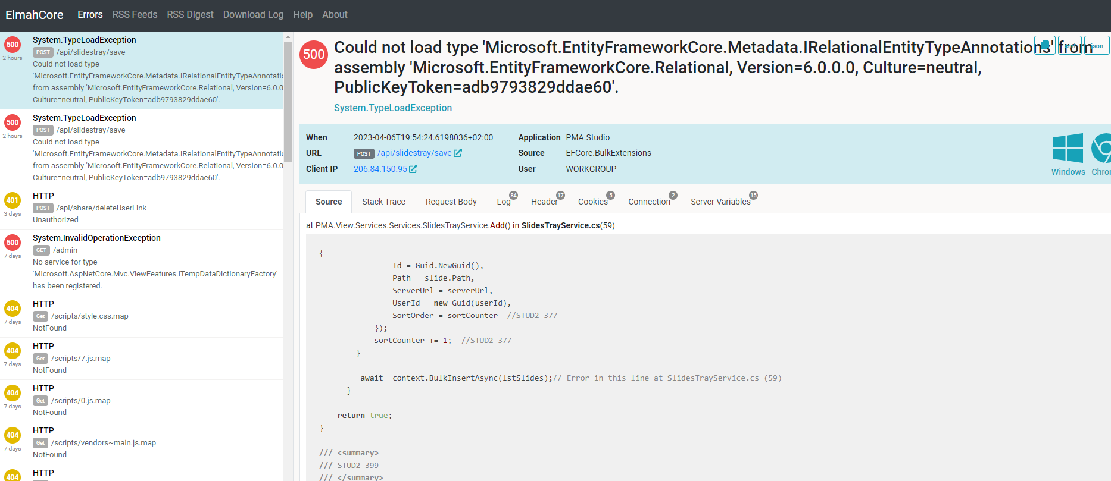Open external link icon beside client IP

413,169
